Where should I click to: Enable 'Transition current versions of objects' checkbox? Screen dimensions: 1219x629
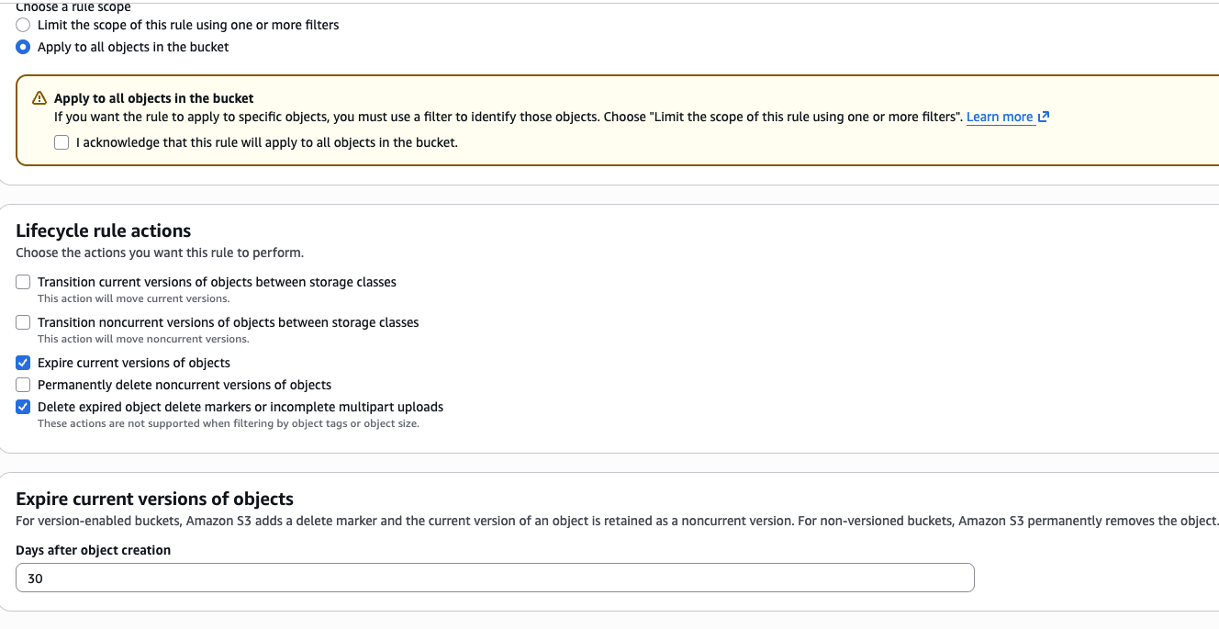(23, 282)
